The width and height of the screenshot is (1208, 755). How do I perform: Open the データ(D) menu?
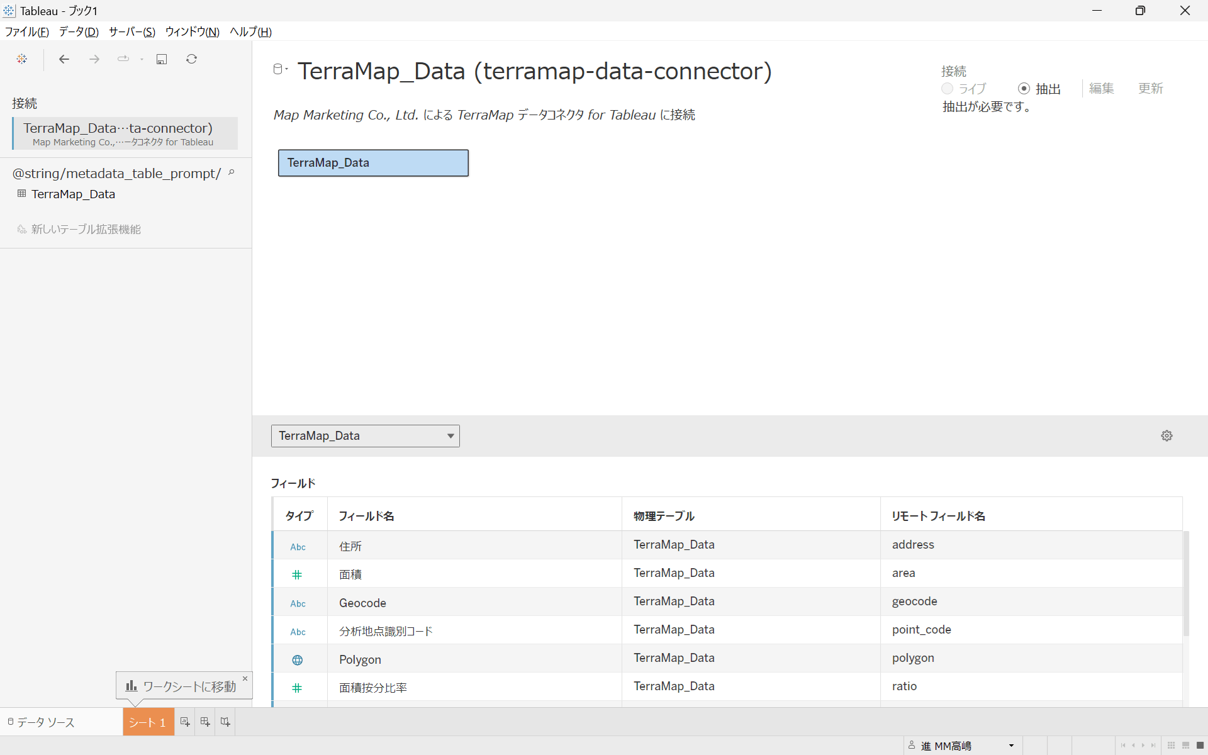(x=79, y=32)
